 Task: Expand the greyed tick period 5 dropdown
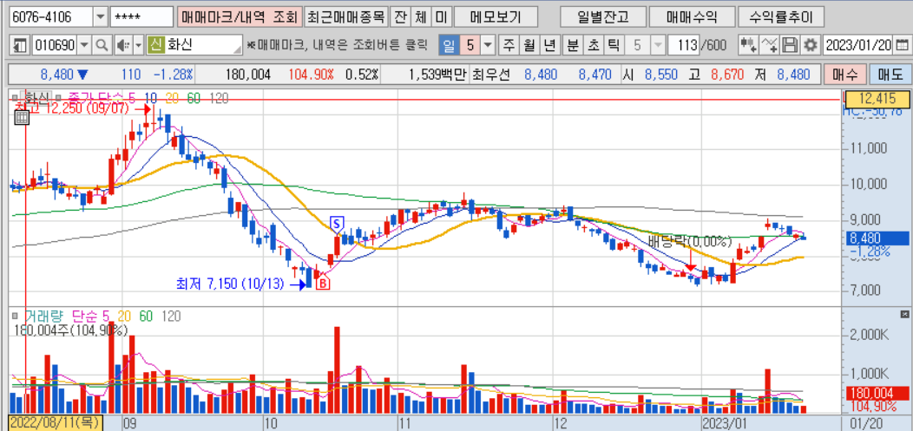[659, 45]
